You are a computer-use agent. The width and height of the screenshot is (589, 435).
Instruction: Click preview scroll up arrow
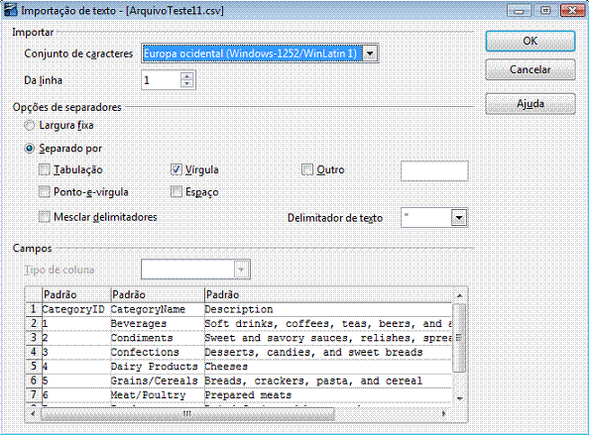point(459,295)
